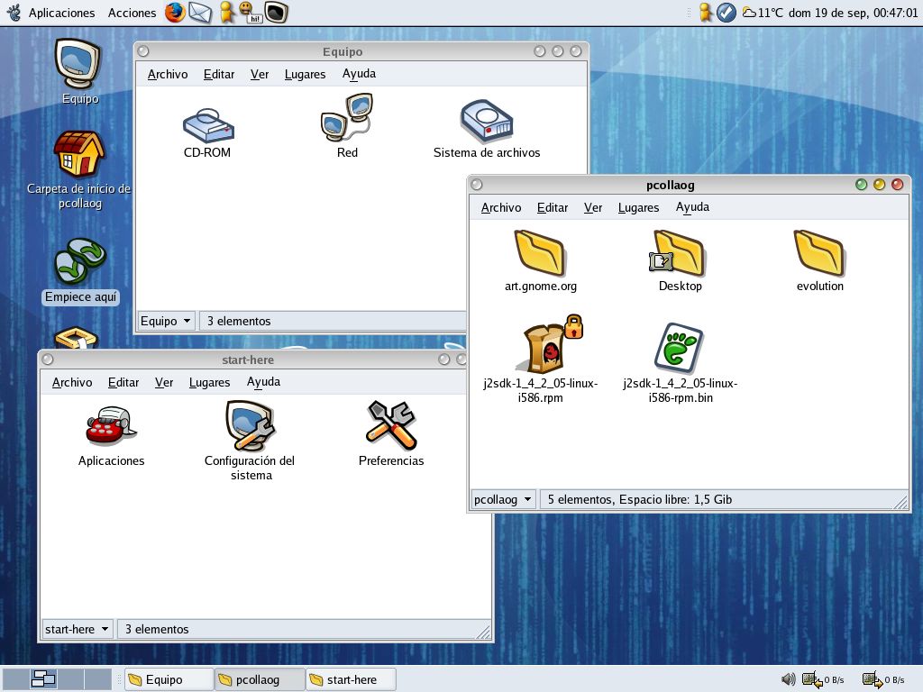Open the evolution folder
The width and height of the screenshot is (923, 692).
tap(819, 254)
